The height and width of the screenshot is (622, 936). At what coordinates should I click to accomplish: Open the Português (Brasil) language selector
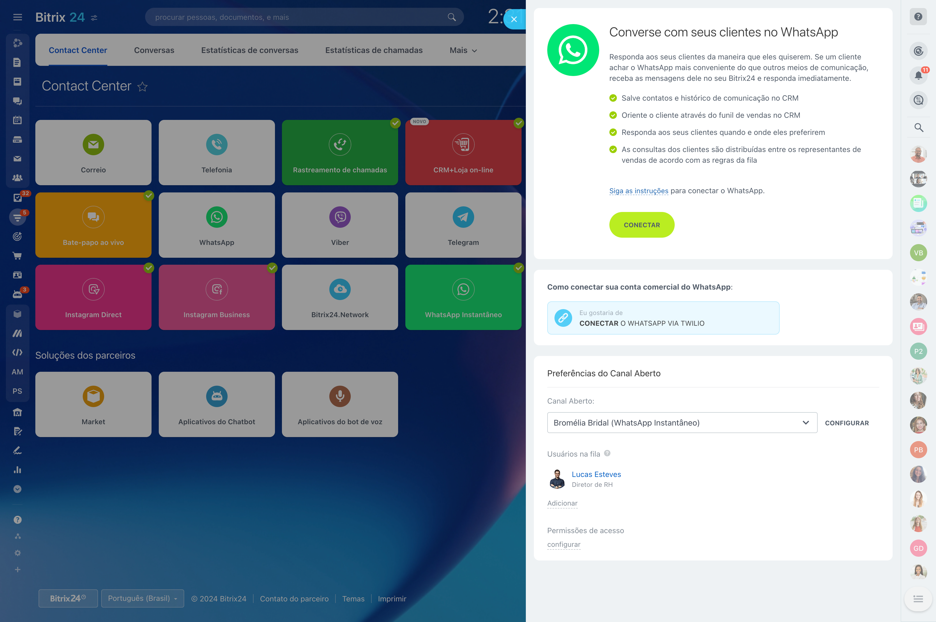pos(142,598)
